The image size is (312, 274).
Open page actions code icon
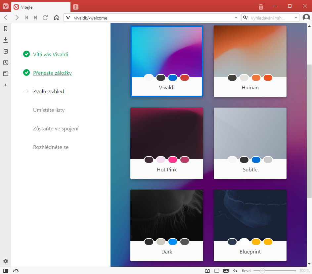coord(235,271)
